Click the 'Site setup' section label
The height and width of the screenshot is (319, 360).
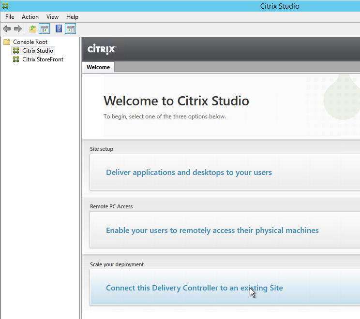(102, 149)
